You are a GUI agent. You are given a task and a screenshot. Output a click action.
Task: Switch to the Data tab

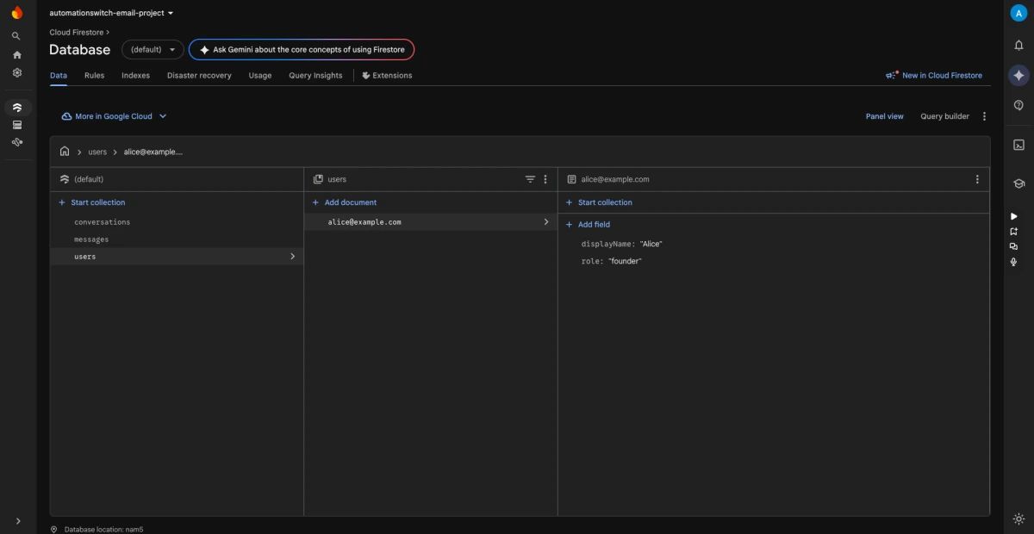[x=59, y=76]
